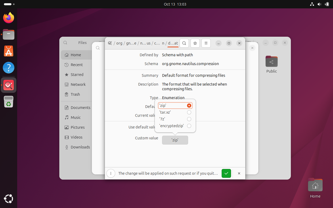Open the bookmarks star menu

(195, 43)
